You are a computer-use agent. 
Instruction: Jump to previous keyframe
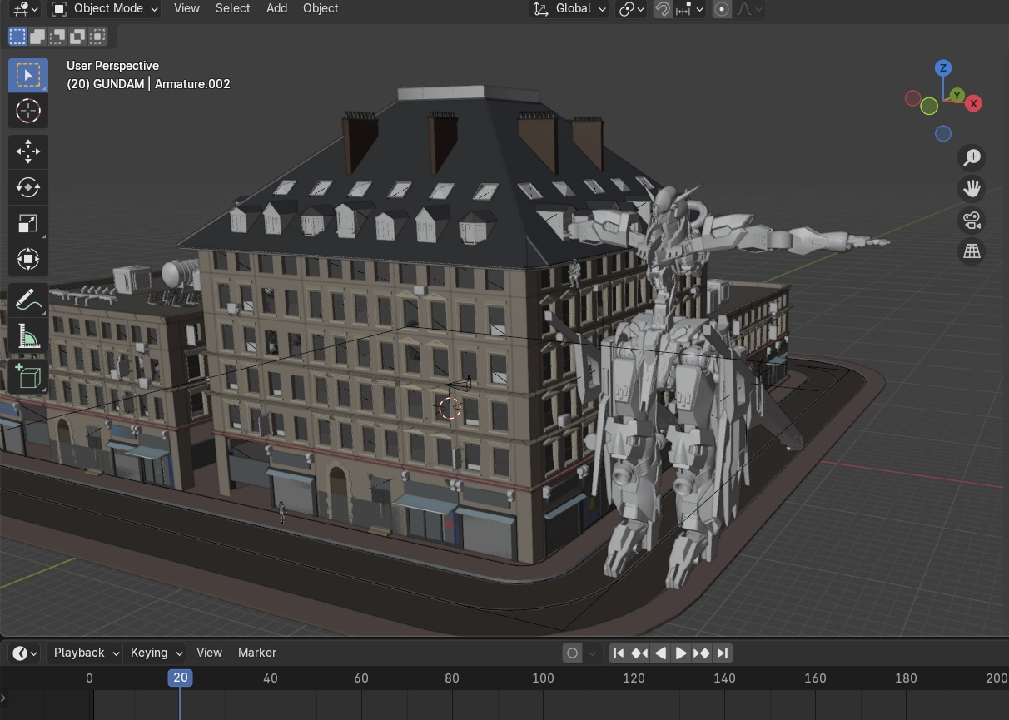[639, 653]
